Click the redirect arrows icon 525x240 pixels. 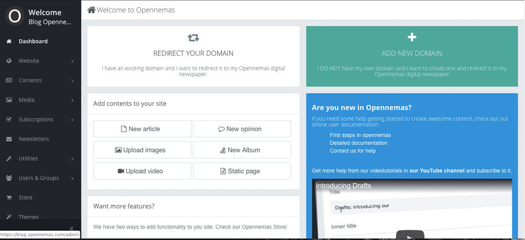[193, 38]
